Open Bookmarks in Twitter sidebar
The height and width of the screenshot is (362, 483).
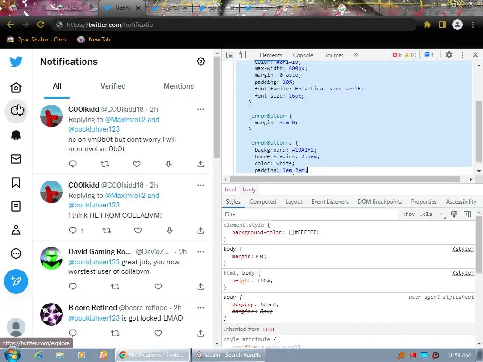16,182
